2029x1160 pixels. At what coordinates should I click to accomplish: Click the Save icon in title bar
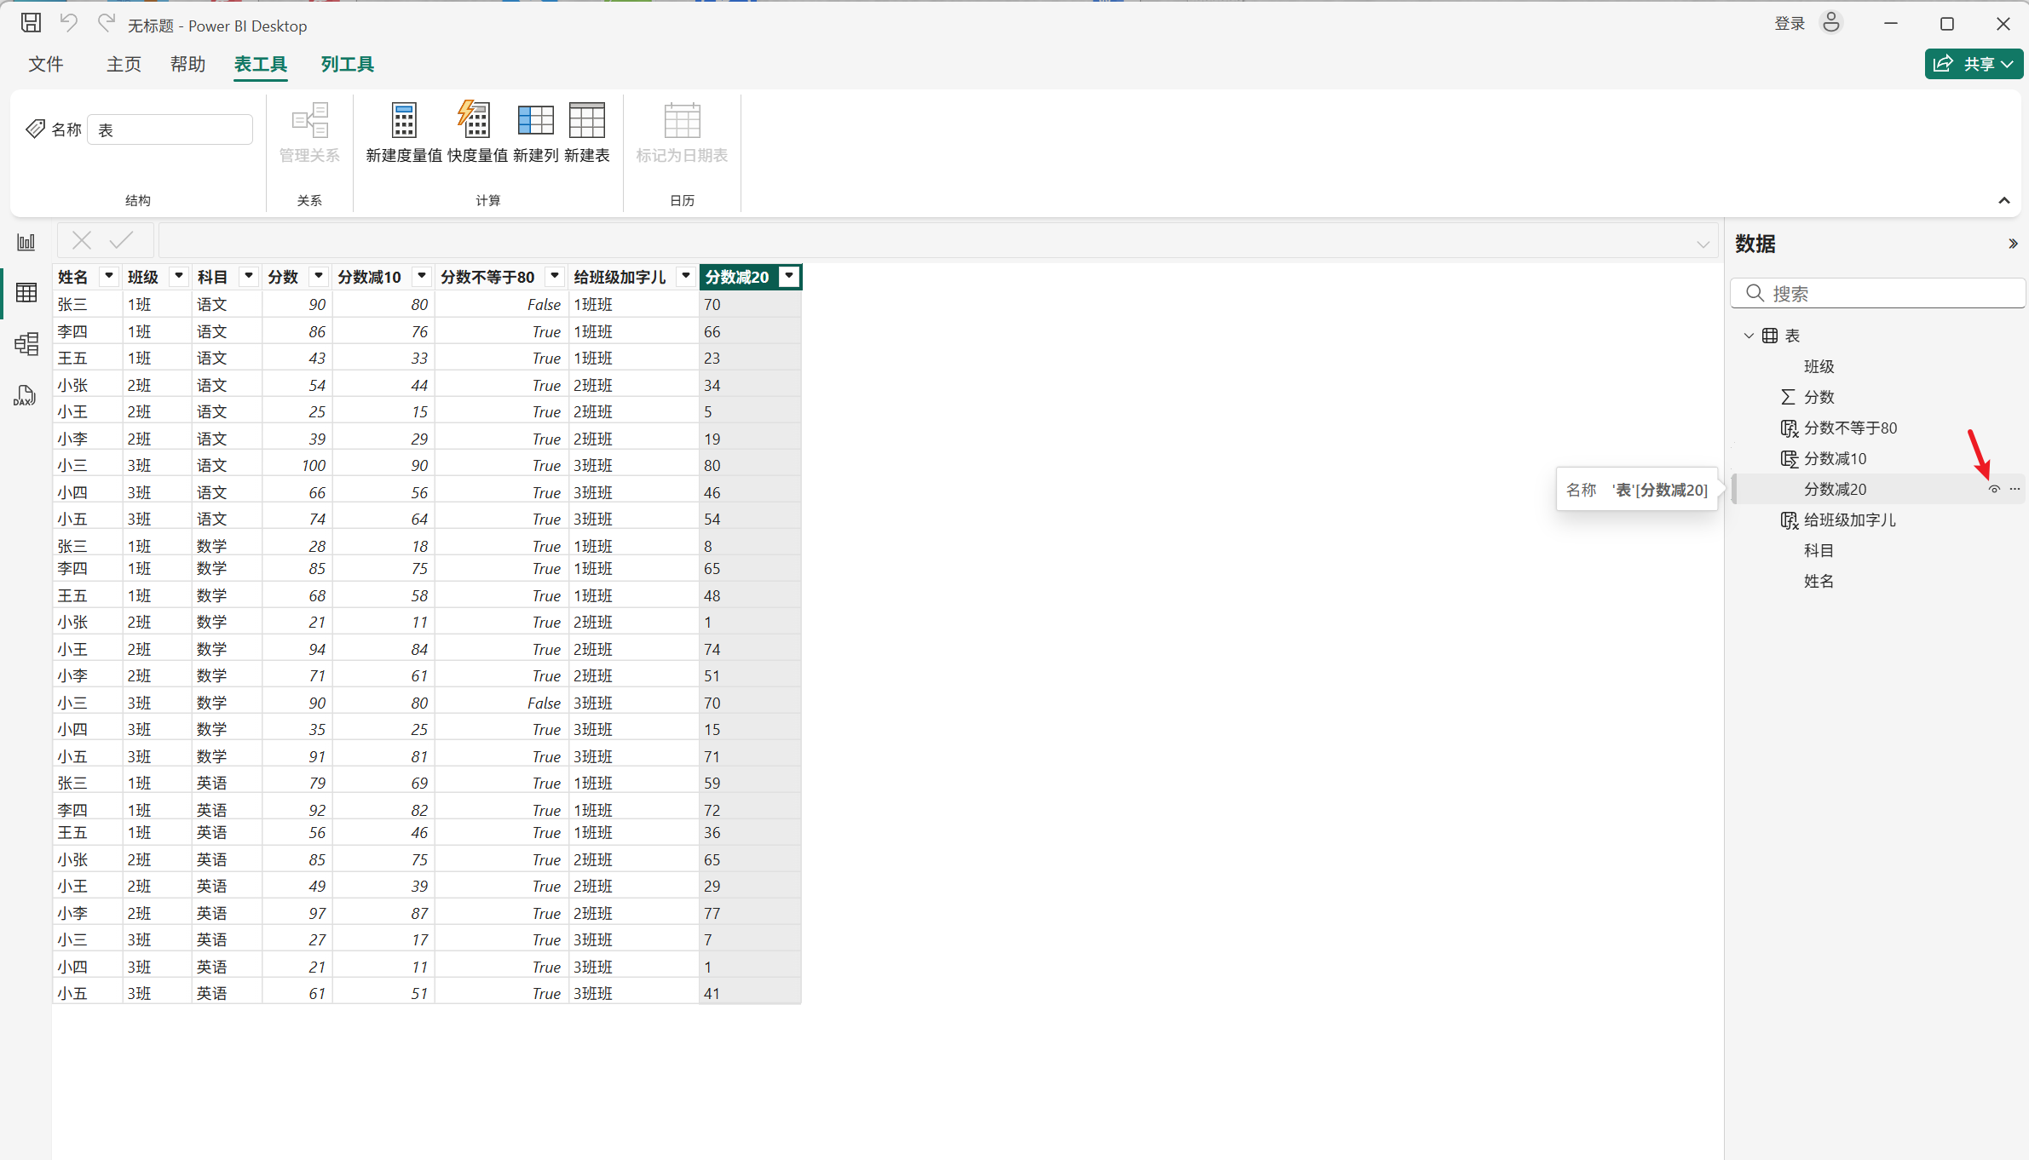[x=32, y=23]
